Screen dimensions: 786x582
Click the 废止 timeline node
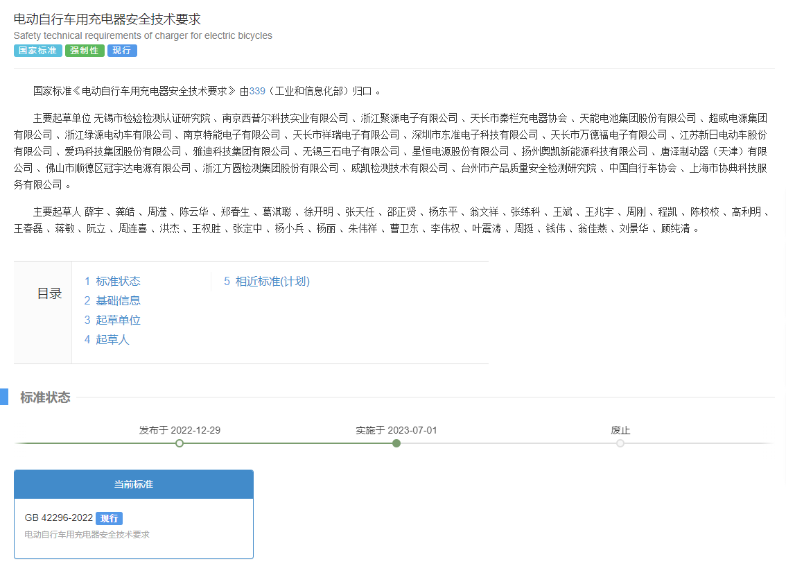[x=620, y=443]
